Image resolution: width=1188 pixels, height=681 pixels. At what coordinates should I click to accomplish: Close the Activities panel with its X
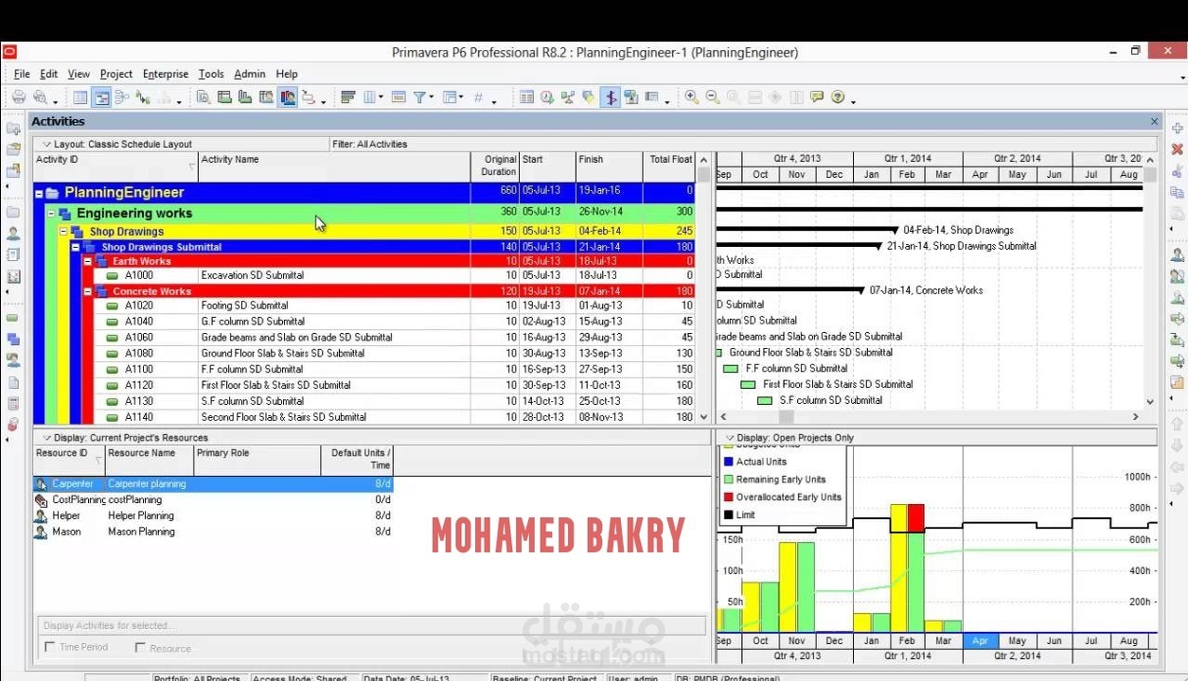tap(1154, 121)
